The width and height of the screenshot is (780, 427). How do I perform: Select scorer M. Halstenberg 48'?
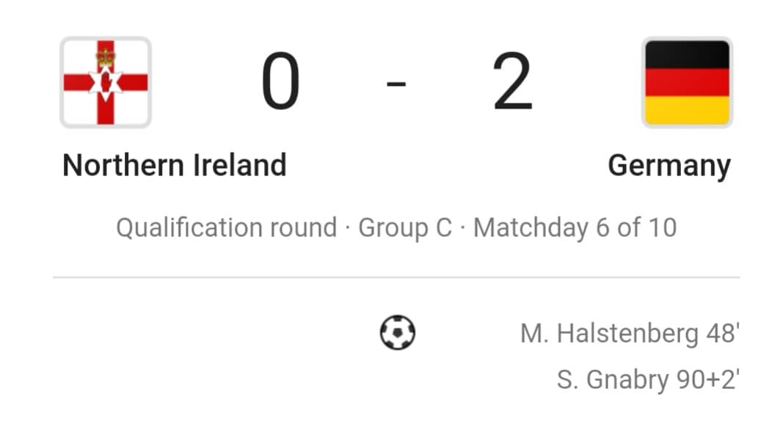(x=630, y=333)
